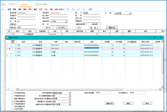Image resolution: width=167 pixels, height=112 pixels.
Task: Switch to 控制中心 tab
Action: click(x=13, y=4)
